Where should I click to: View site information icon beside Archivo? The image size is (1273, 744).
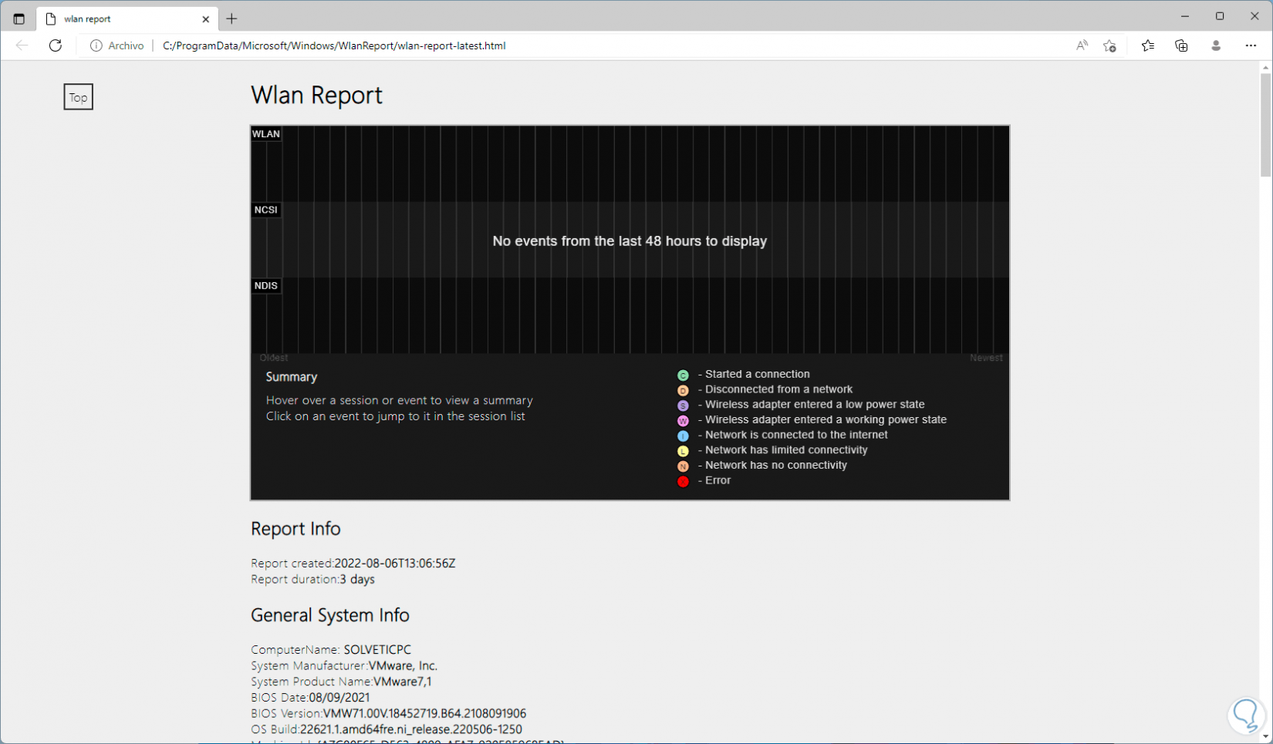(x=96, y=45)
